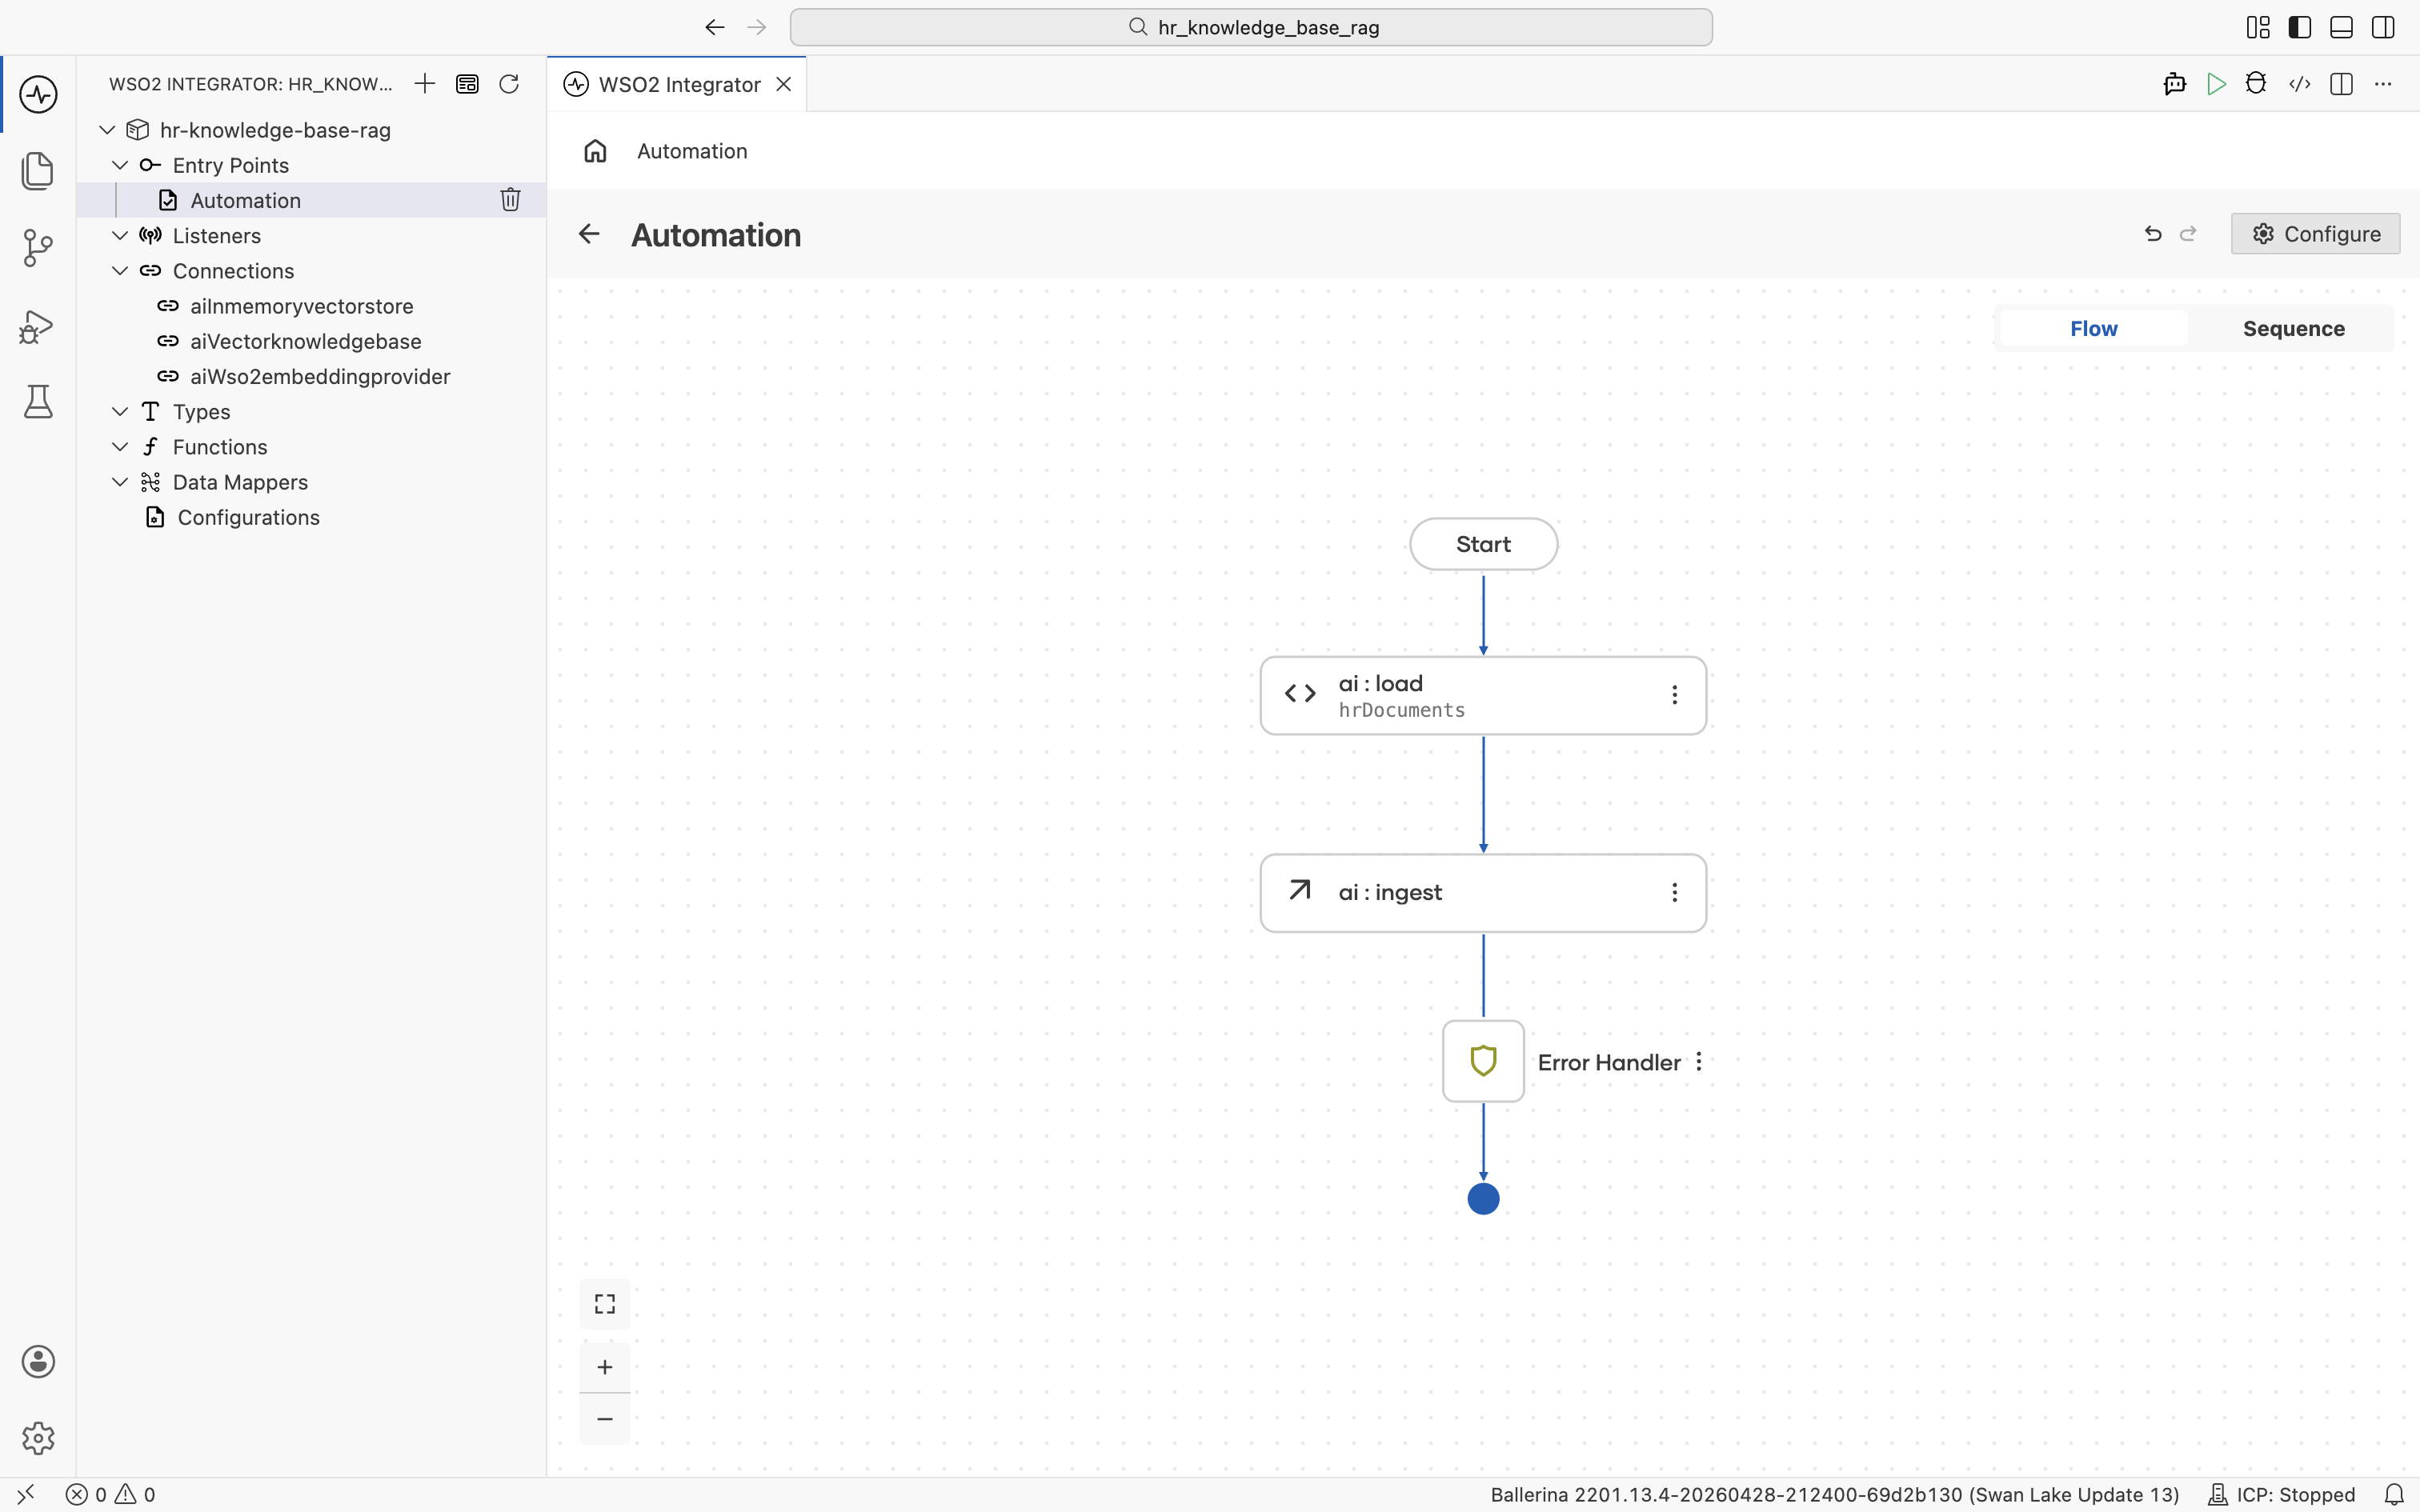
Task: Open the Accounts icon in activity bar
Action: [38, 1362]
